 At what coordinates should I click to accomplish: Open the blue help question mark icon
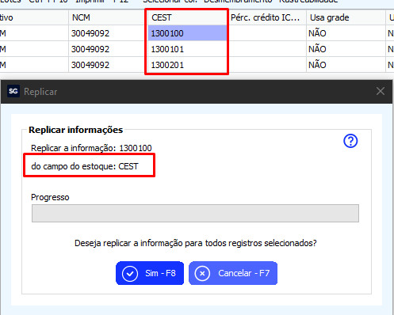point(350,141)
